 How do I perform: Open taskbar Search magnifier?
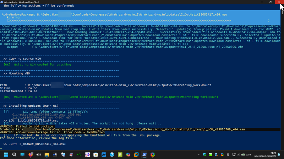tap(14, 155)
